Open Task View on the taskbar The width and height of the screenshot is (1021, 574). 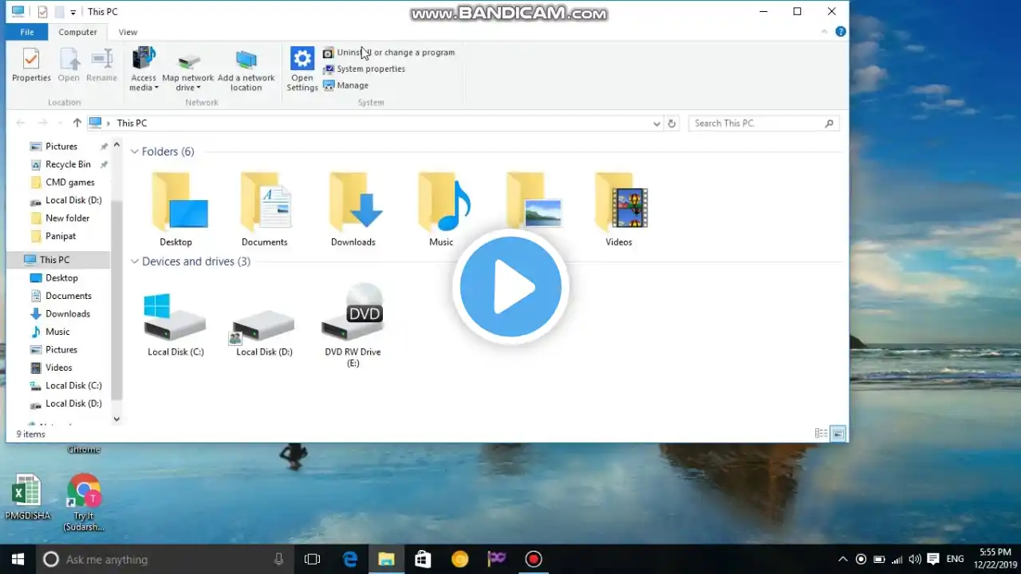coord(312,560)
